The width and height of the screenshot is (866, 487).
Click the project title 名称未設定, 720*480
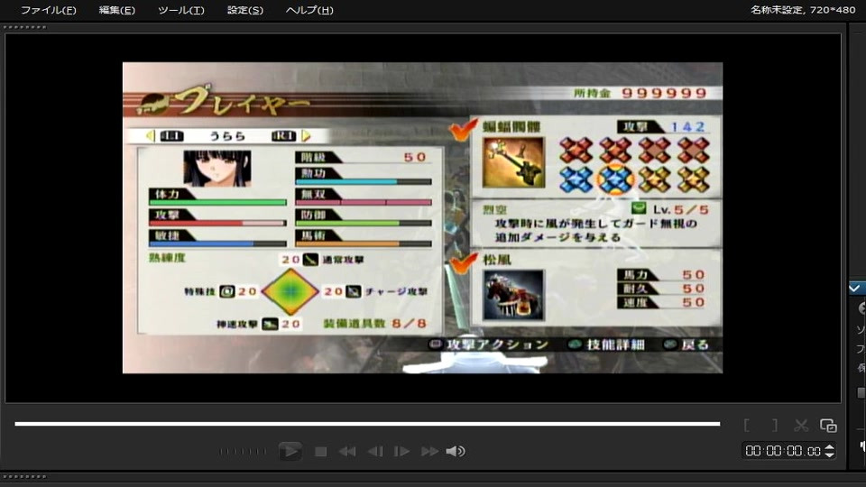point(803,10)
